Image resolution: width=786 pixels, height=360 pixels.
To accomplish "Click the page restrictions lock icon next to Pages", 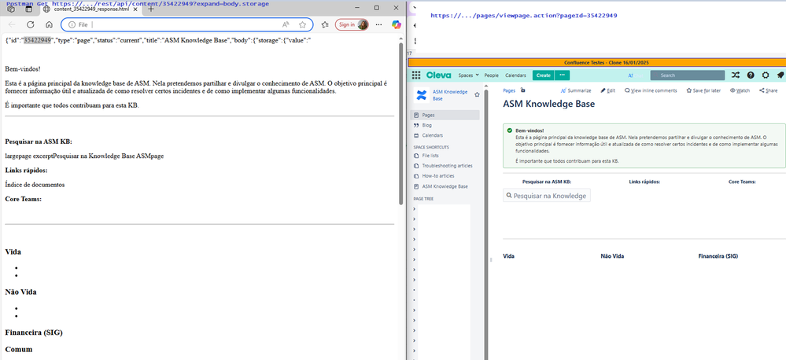I will (523, 90).
